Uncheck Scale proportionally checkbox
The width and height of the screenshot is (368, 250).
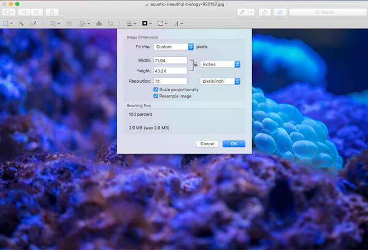(156, 89)
